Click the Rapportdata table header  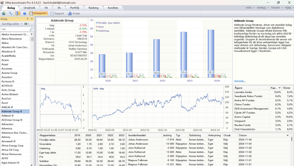coord(54,135)
